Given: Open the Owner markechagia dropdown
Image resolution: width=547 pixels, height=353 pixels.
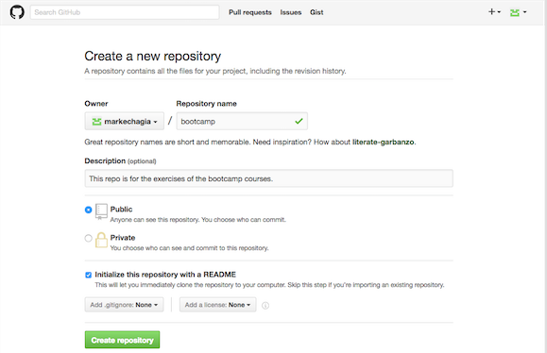Looking at the screenshot, I should [x=124, y=121].
